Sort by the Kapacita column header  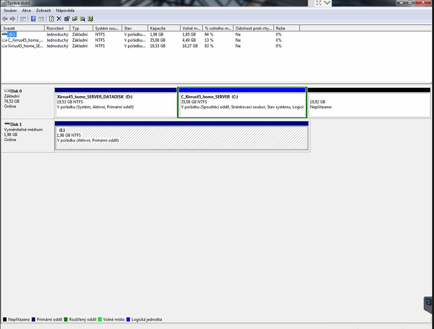tap(164, 28)
